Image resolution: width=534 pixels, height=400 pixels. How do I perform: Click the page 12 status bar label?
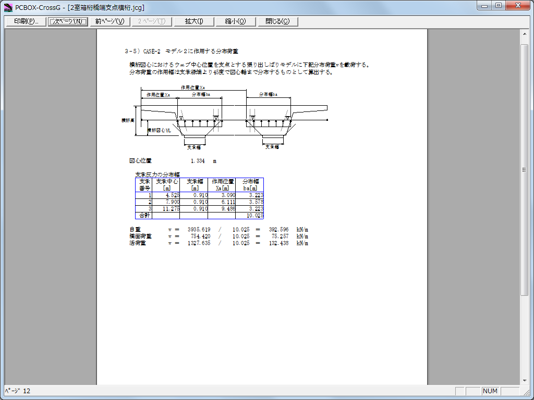click(x=18, y=391)
